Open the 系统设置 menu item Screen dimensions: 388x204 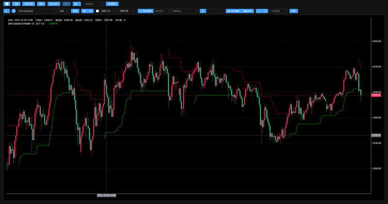tap(29, 3)
